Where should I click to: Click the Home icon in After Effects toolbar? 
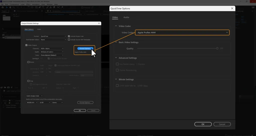(2, 7)
